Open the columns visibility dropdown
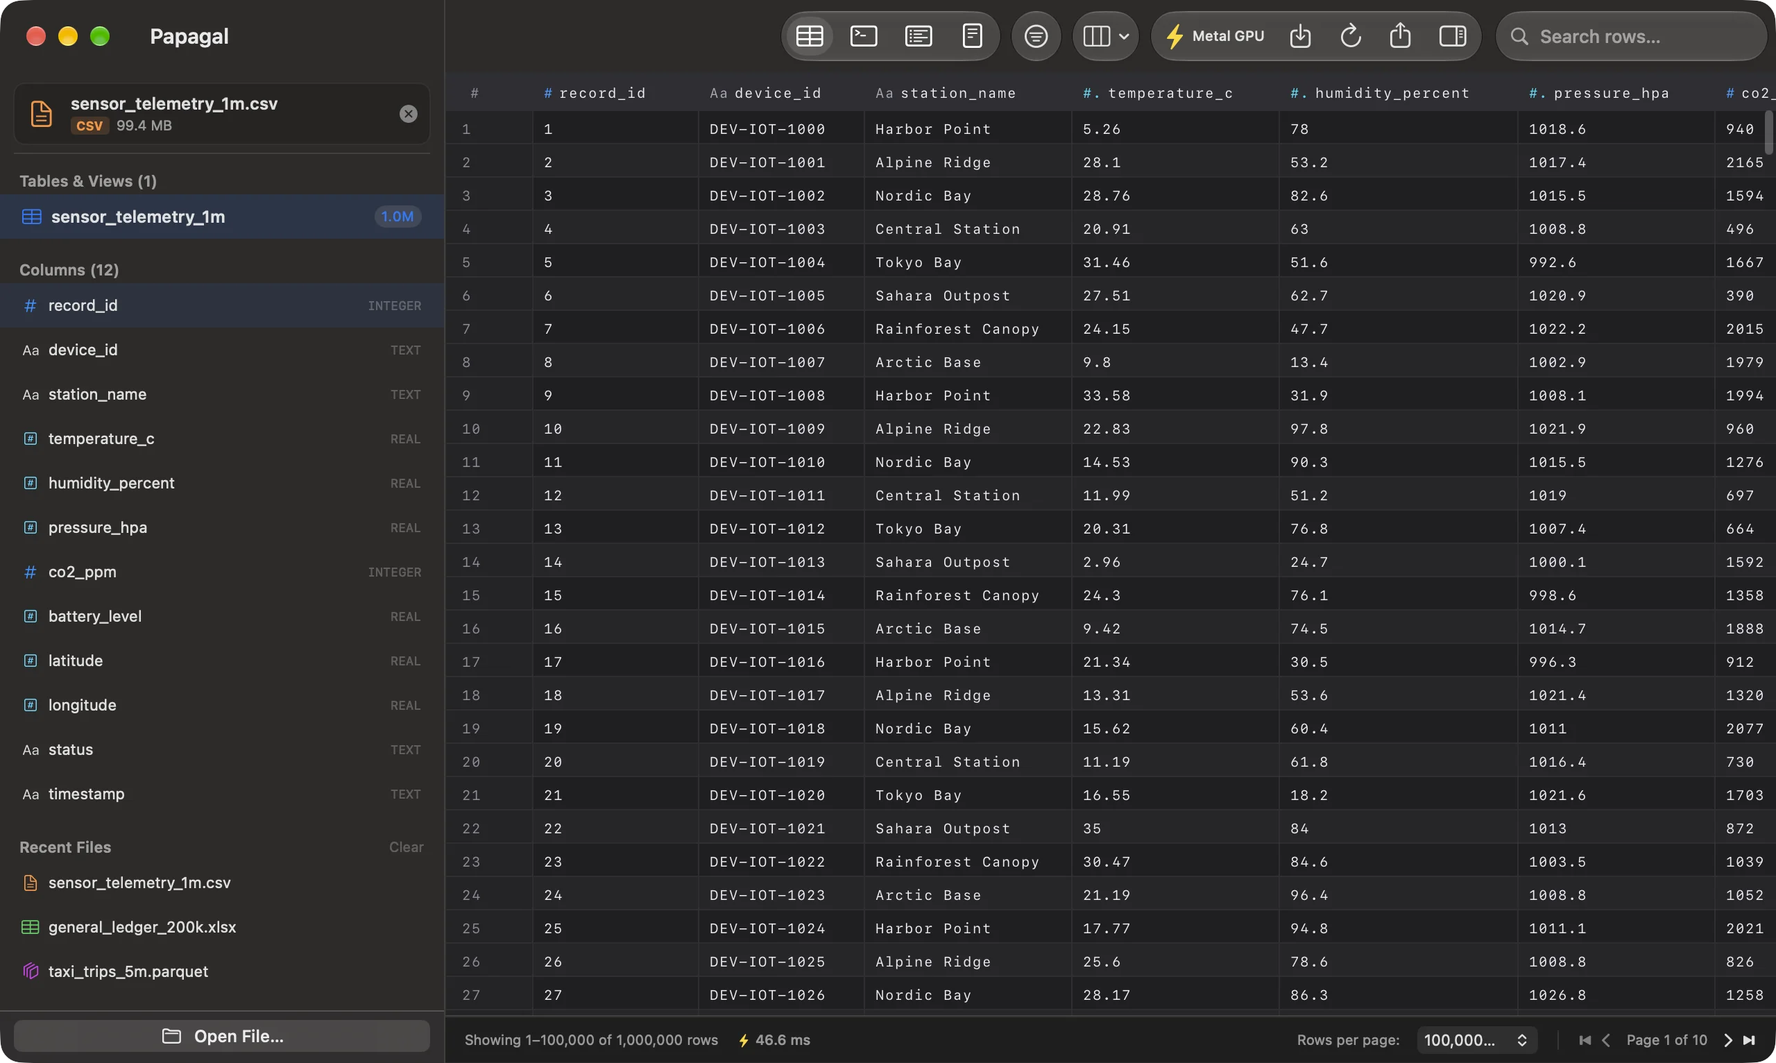Screen dimensions: 1776x1063 [1105, 36]
